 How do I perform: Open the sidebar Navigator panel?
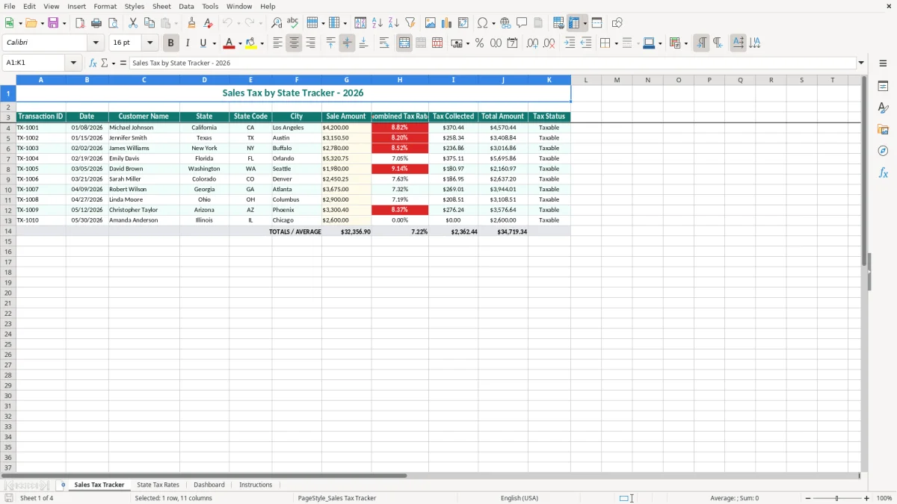(883, 152)
